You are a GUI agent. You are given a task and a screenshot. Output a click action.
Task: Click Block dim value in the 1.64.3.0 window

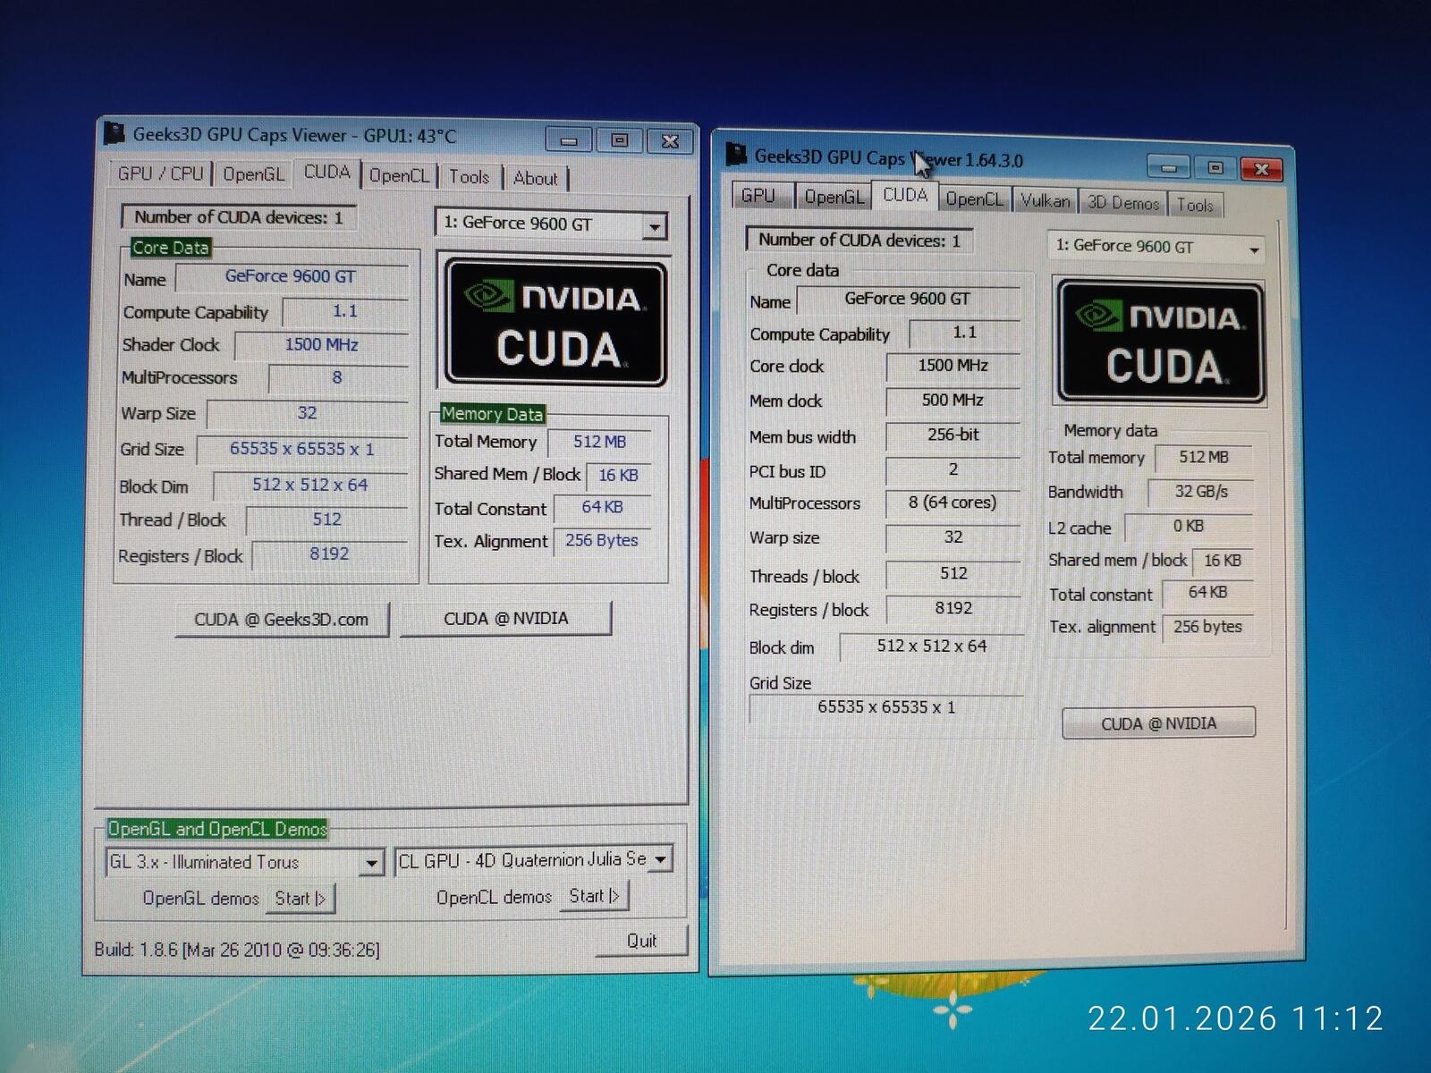click(x=931, y=646)
